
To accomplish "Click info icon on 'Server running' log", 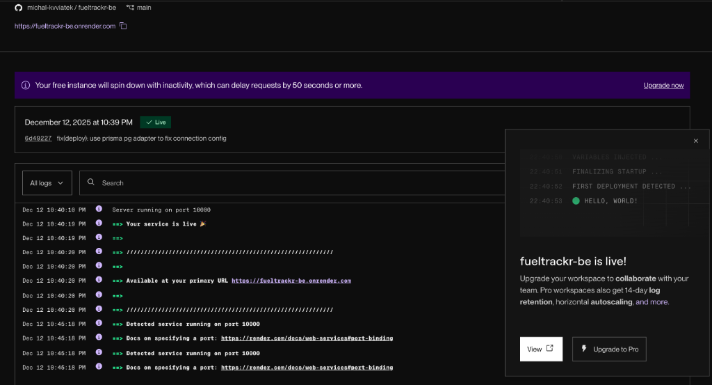I will tap(99, 209).
